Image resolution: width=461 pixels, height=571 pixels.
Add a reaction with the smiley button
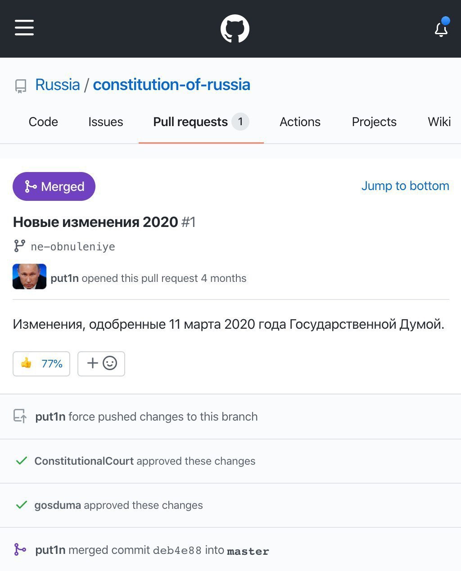101,363
